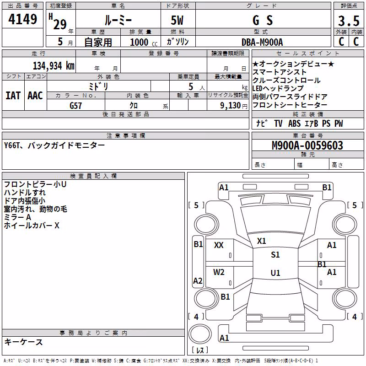366x366 pixels.
Task: Click the grade value G S
Action: click(x=263, y=20)
